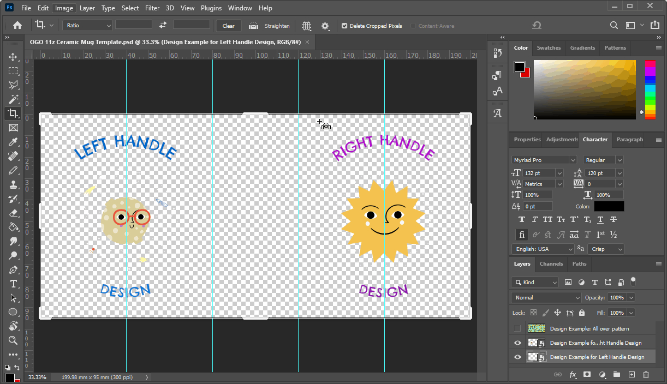This screenshot has width=667, height=384.
Task: Open the Filter menu
Action: (x=152, y=8)
